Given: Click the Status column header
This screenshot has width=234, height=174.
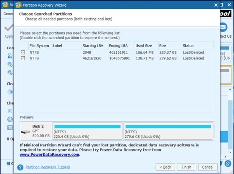Looking at the screenshot, I should point(188,45).
